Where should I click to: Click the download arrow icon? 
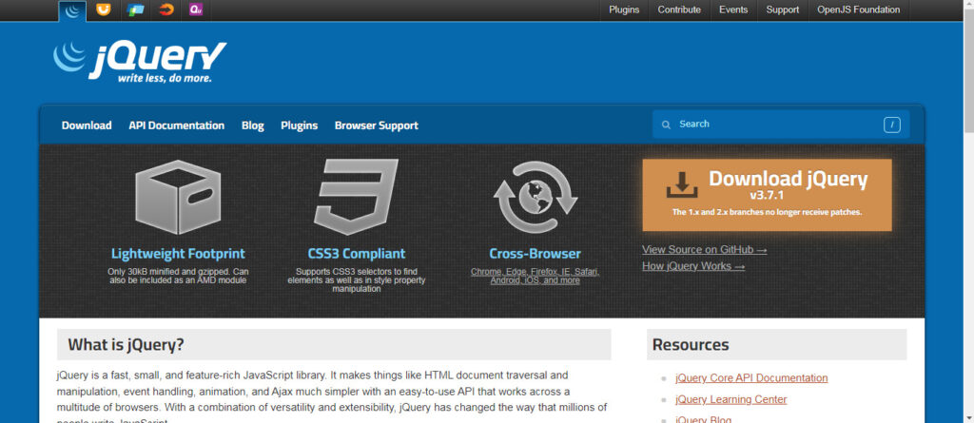tap(682, 185)
